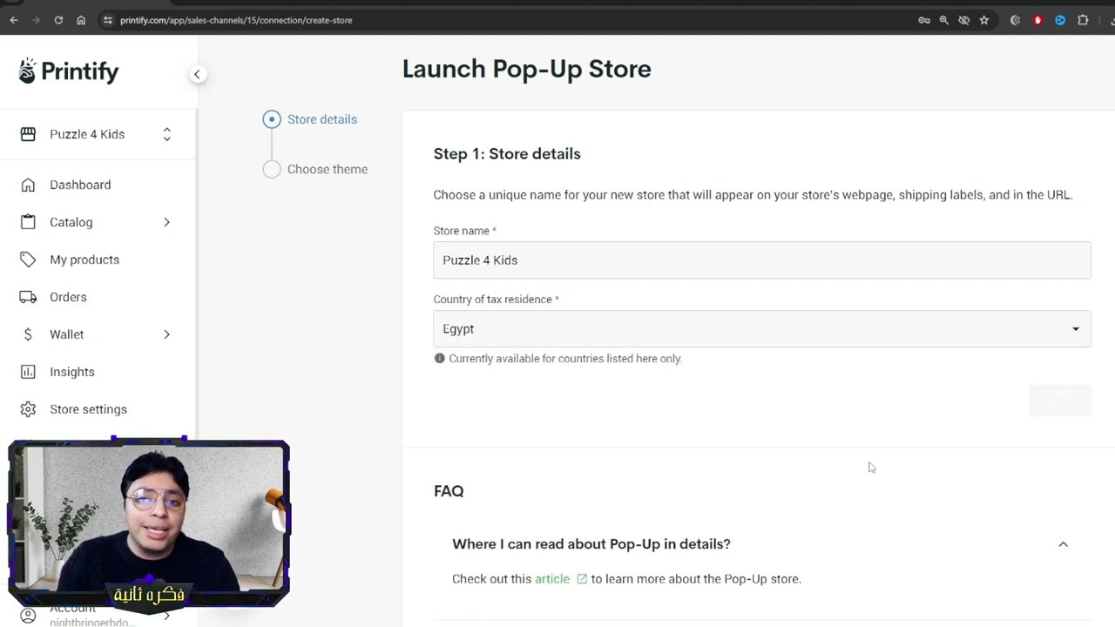Click the Orders truck icon
Viewport: 1115px width, 627px height.
28,297
